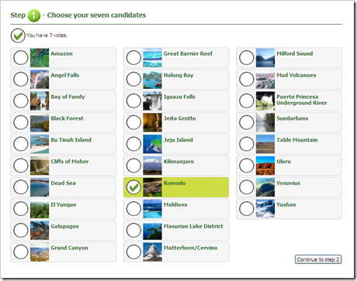Click the Dead Sea thumbnail
Image resolution: width=357 pixels, height=281 pixels.
[40, 187]
